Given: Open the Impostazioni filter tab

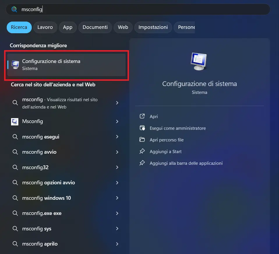Looking at the screenshot, I should pos(153,27).
